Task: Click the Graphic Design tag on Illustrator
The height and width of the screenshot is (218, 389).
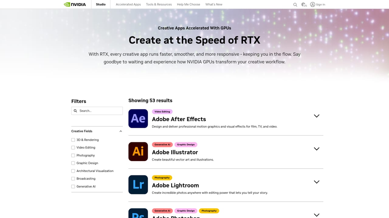Action: pos(186,145)
